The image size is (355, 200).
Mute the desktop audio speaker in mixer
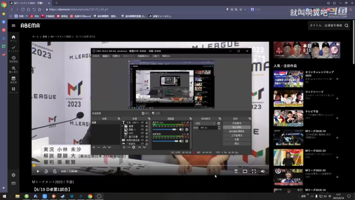(181, 141)
